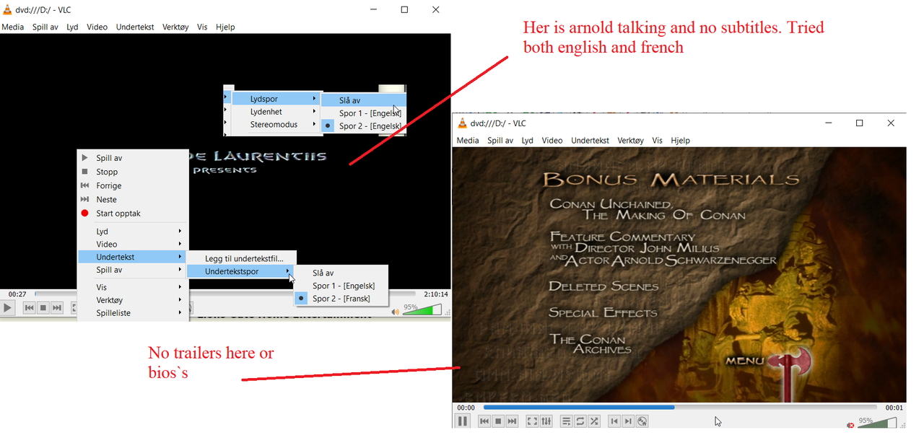Image resolution: width=924 pixels, height=435 pixels.
Task: Choose Neste in the context menu
Action: pos(132,199)
